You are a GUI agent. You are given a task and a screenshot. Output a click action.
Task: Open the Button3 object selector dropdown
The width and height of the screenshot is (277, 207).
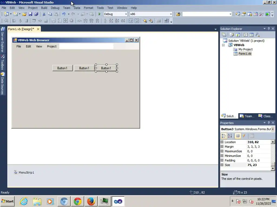[x=273, y=129]
